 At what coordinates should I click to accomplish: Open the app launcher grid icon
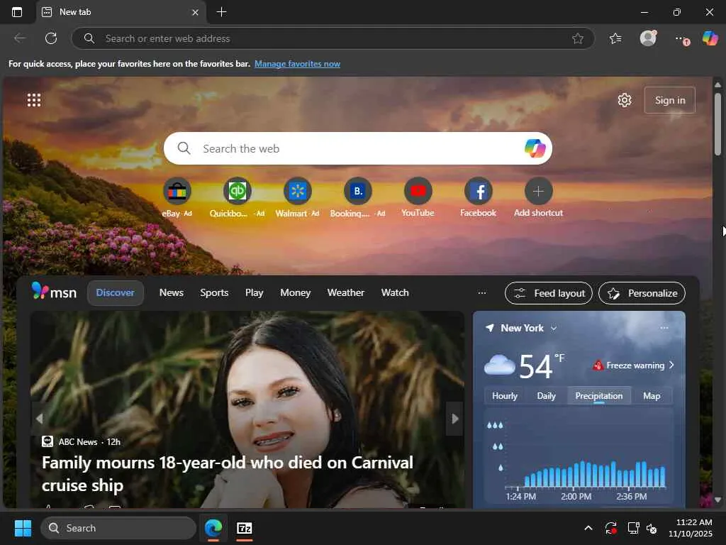[x=34, y=100]
